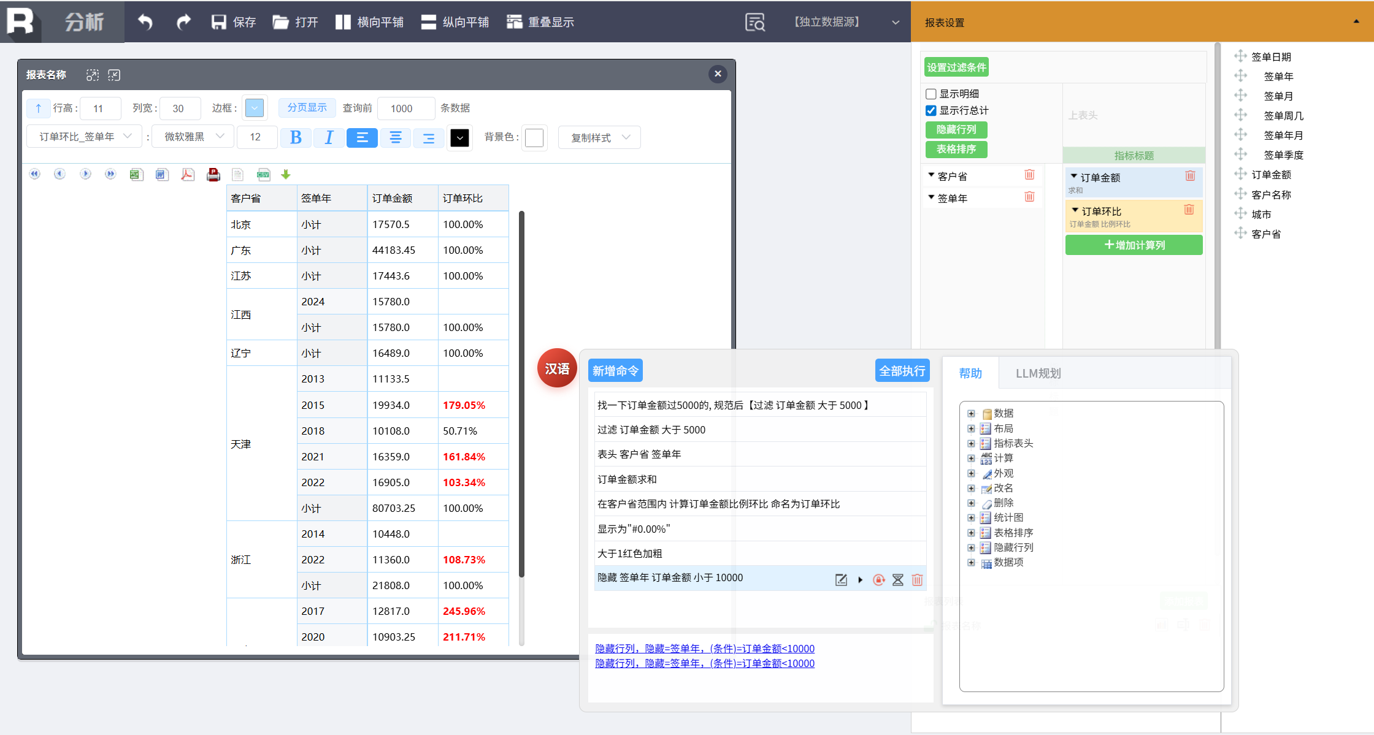The width and height of the screenshot is (1374, 735).
Task: Export report to PDF icon
Action: tap(188, 175)
